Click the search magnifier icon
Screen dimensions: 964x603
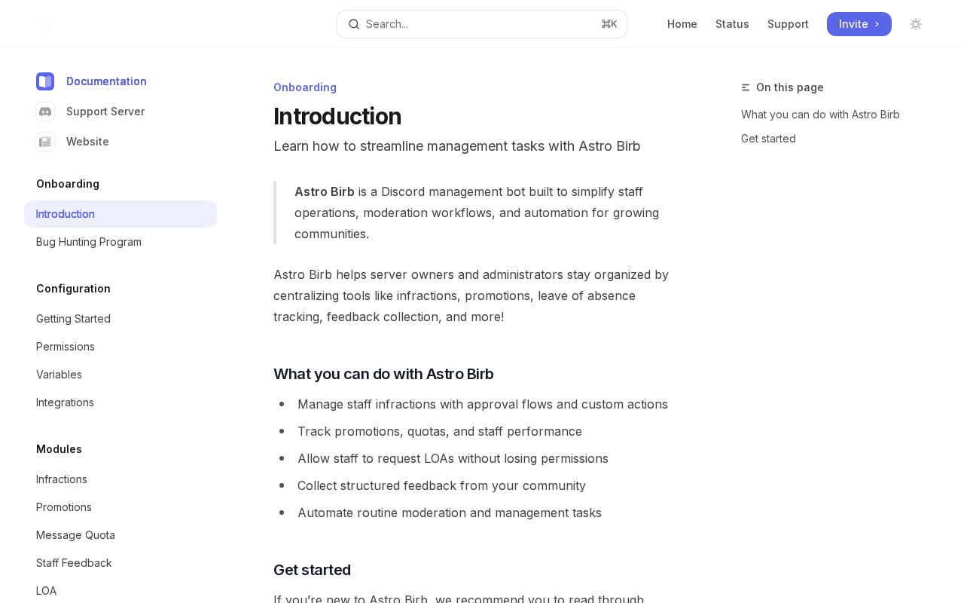click(x=354, y=24)
